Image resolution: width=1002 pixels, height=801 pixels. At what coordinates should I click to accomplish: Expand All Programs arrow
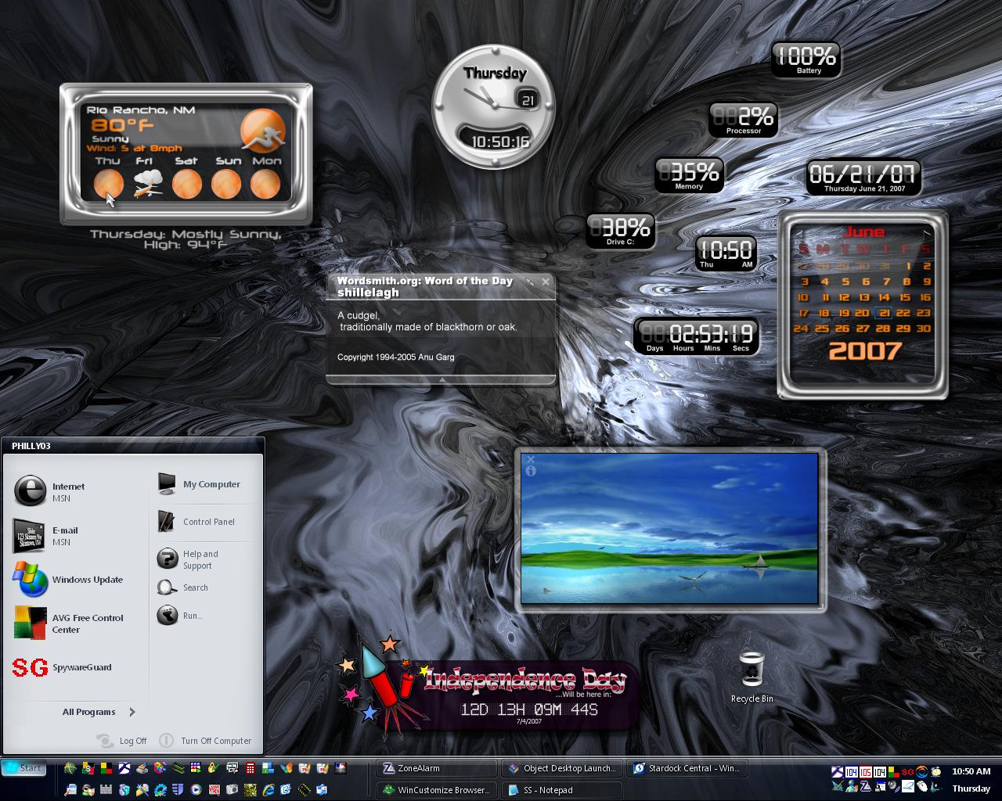132,712
